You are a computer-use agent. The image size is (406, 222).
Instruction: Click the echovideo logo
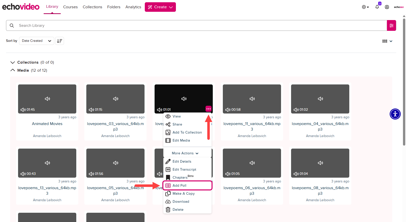click(21, 7)
